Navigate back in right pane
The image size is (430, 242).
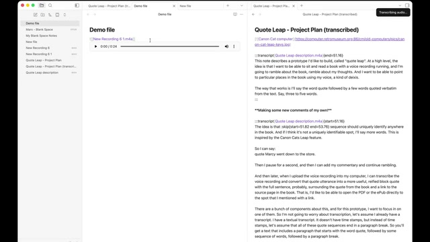click(253, 14)
